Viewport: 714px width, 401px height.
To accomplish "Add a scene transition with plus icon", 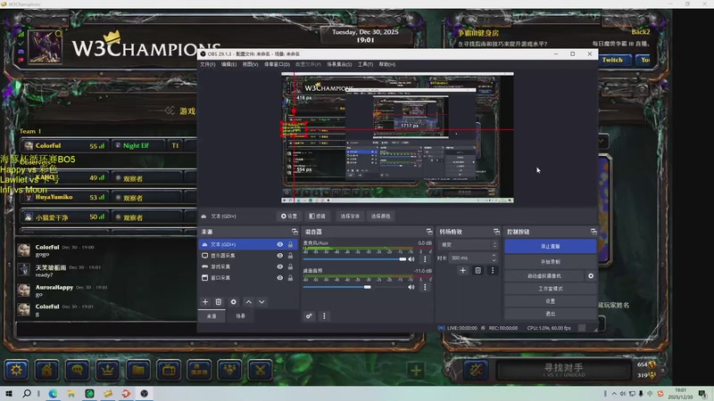I will click(x=462, y=271).
